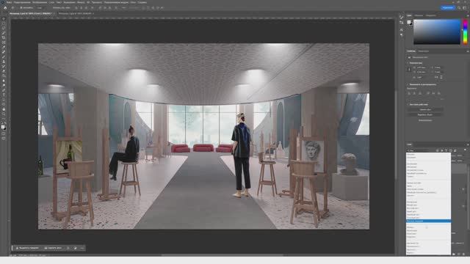Click Выделить предмет in contextual task bar
470x264 pixels.
point(27,248)
